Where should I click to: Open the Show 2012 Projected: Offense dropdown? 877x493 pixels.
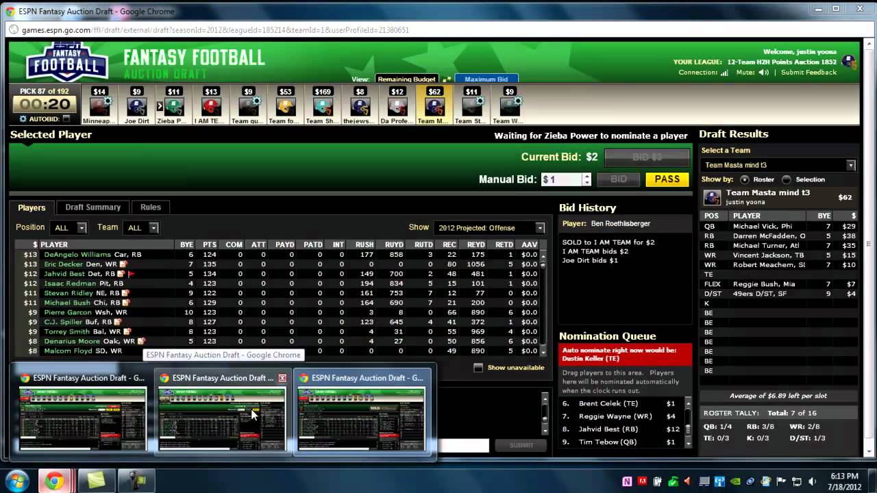[489, 227]
